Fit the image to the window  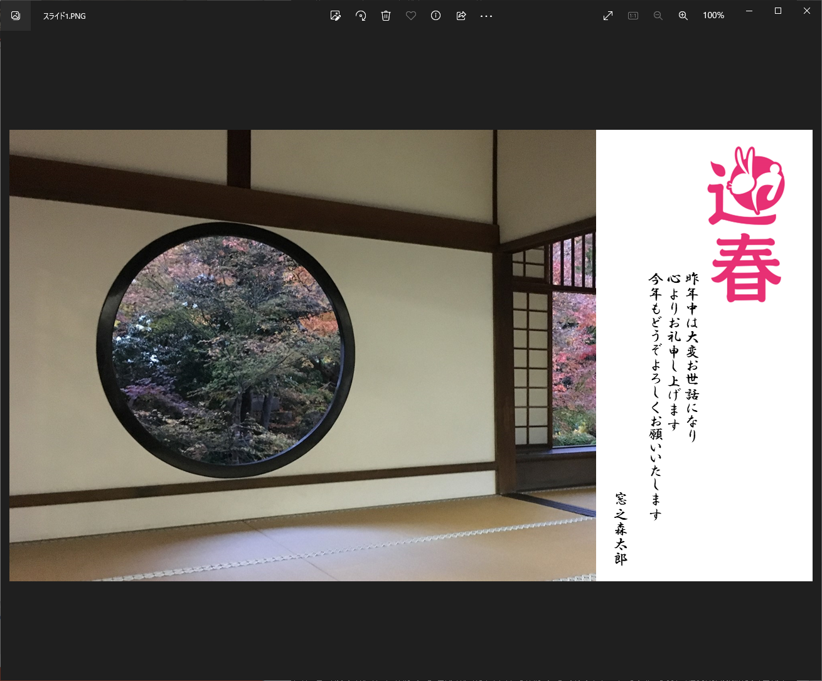[x=607, y=16]
